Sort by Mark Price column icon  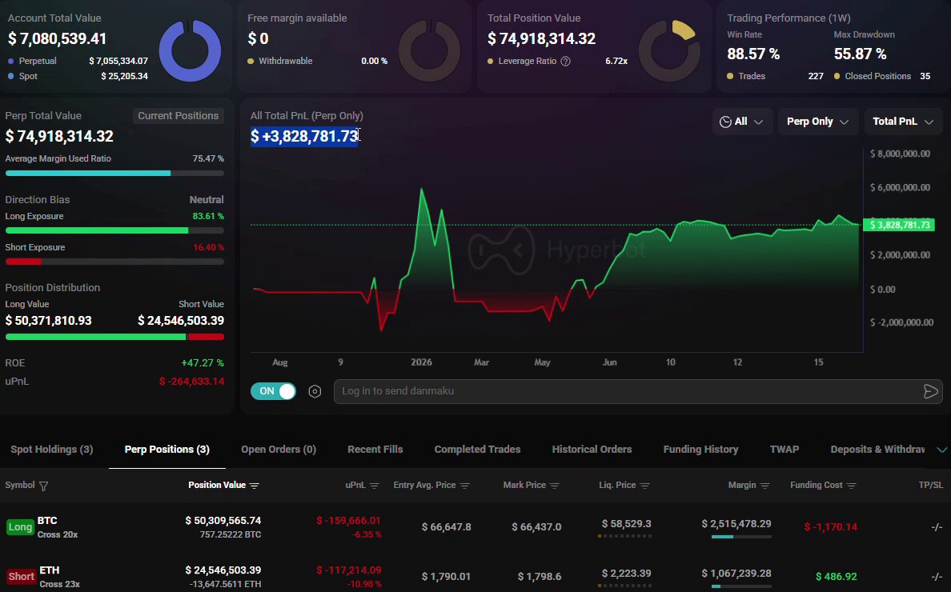pos(554,486)
